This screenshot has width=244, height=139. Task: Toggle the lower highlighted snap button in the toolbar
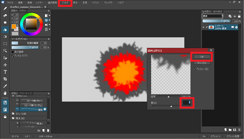(5, 110)
